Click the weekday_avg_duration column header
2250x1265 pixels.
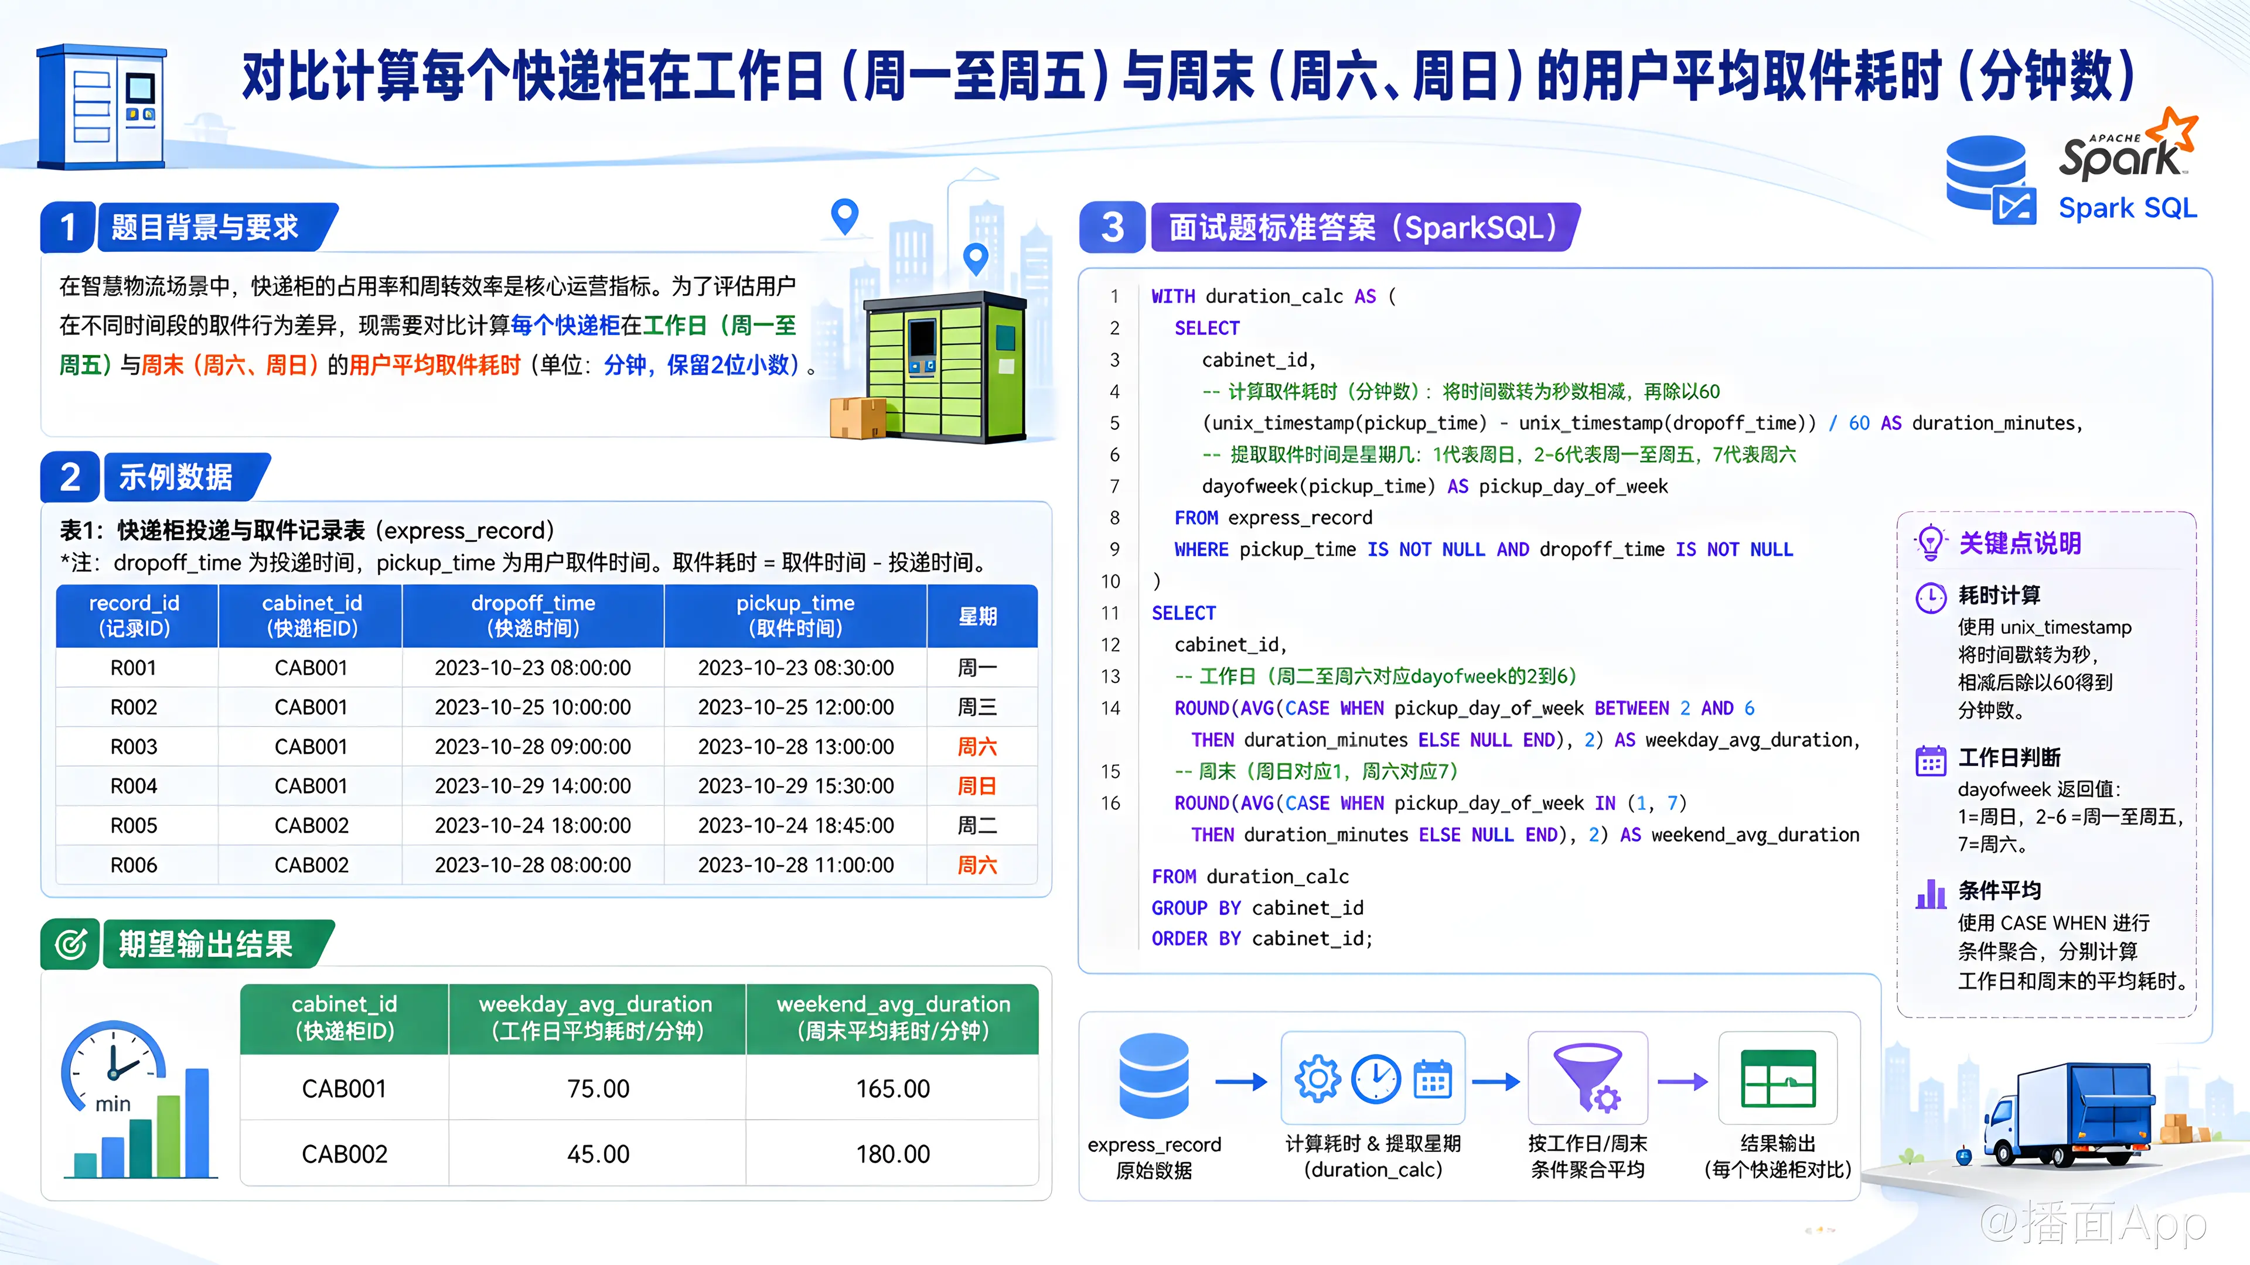pyautogui.click(x=596, y=1018)
